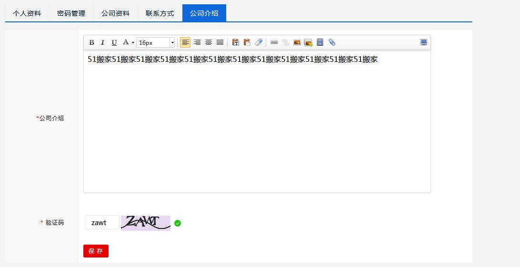
Task: Switch to the 联系方式 tab
Action: [x=160, y=13]
